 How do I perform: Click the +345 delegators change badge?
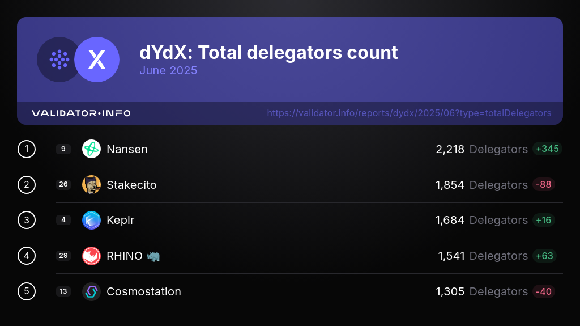(547, 149)
